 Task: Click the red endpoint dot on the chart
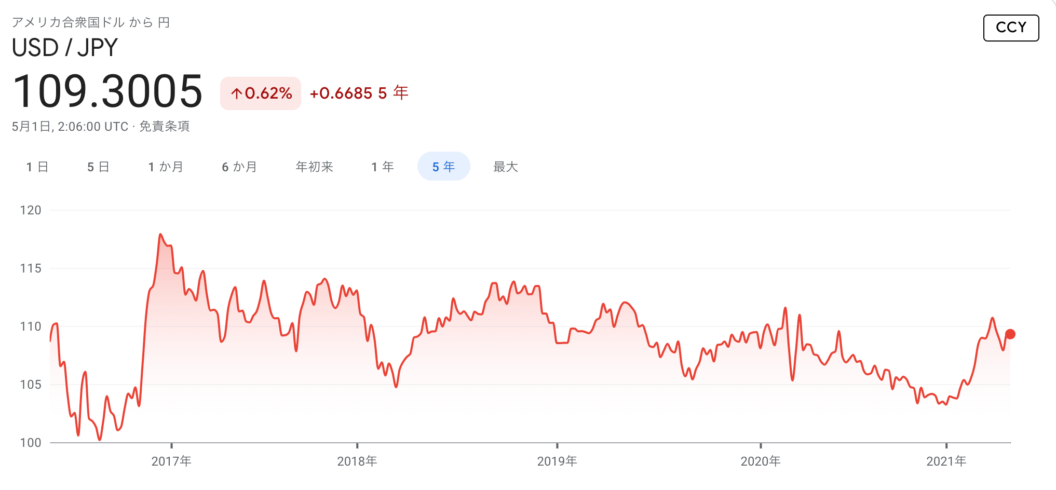click(x=1010, y=334)
